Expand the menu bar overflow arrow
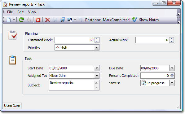185x114 pixels. click(x=178, y=14)
